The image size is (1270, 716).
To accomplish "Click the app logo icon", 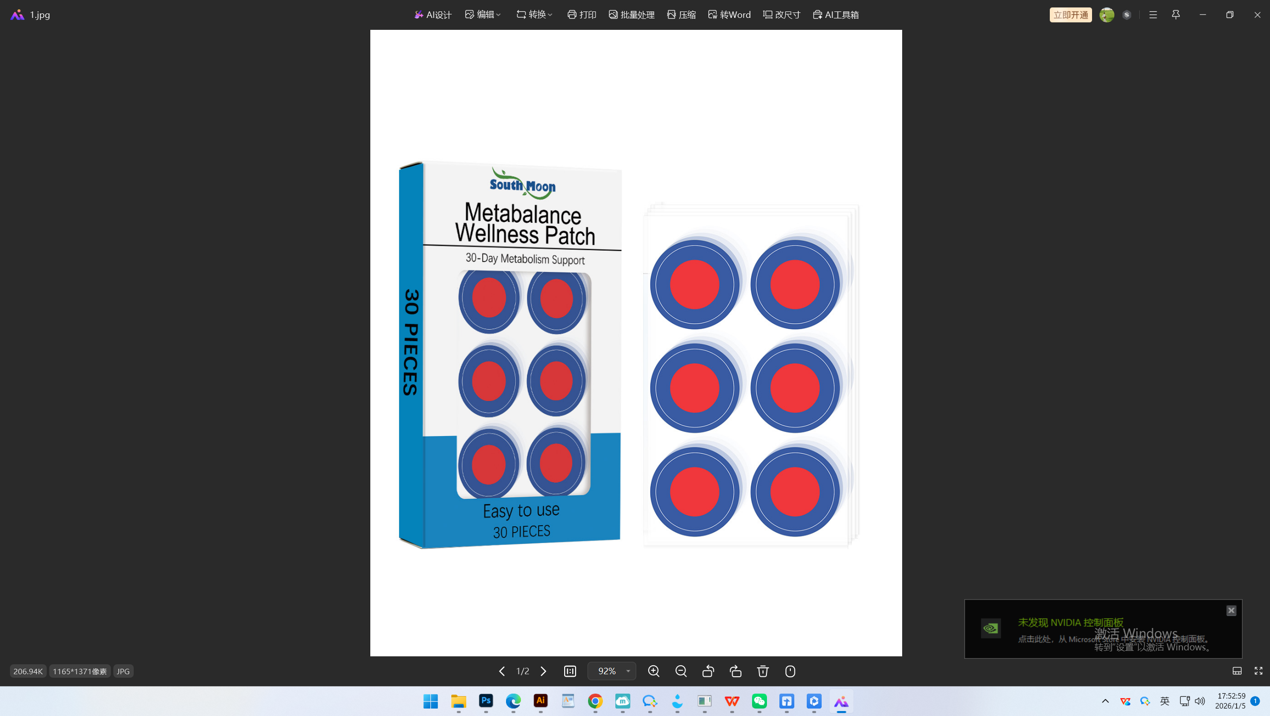I will (17, 15).
